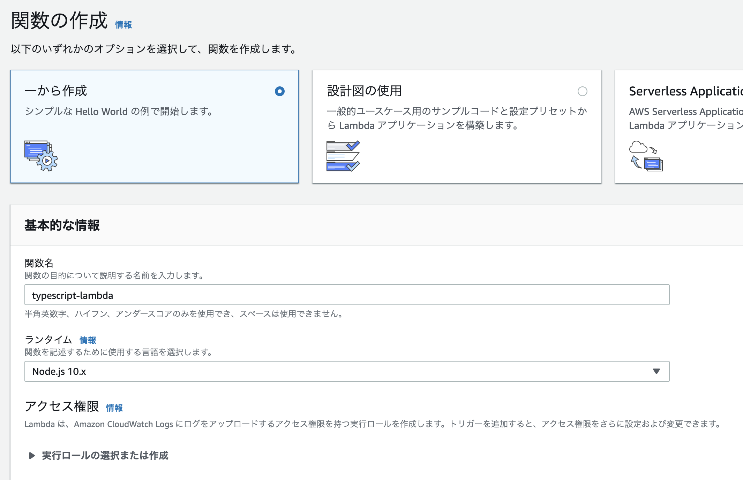The height and width of the screenshot is (480, 743).
Task: Click the runtime dropdown arrow
Action: coord(656,371)
